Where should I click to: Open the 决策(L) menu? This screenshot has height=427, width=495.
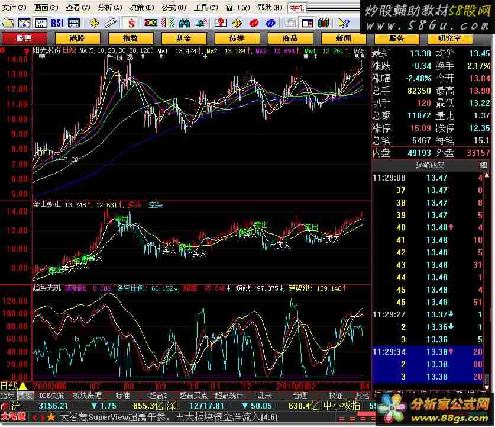pyautogui.click(x=142, y=7)
